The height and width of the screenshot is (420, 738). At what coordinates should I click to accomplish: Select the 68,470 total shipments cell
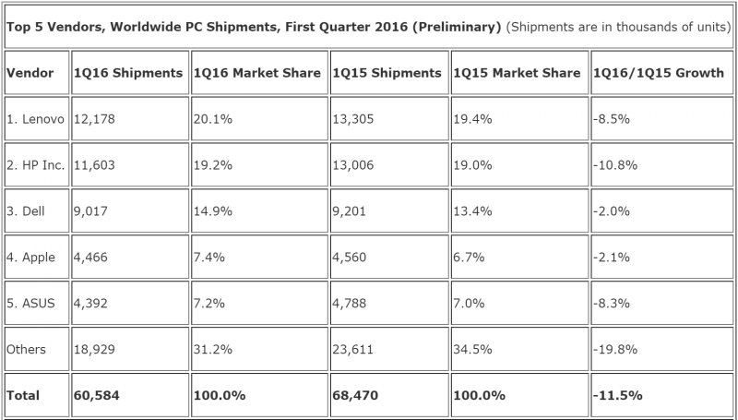pos(356,395)
